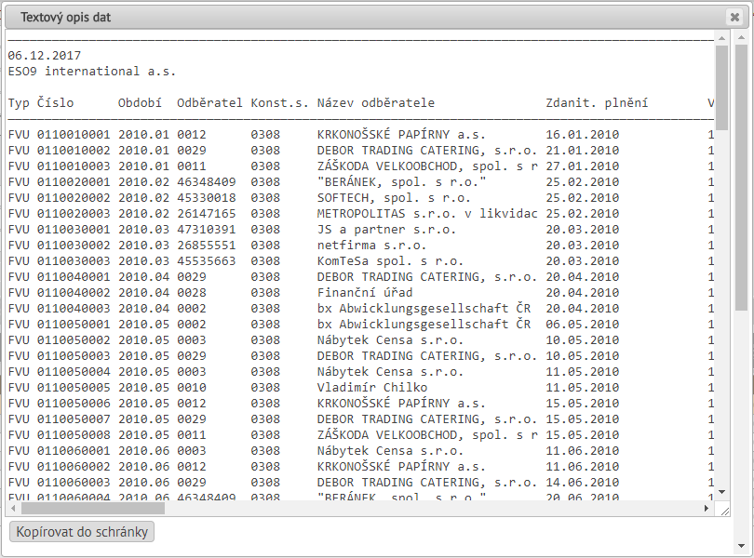Click the horizontal scroll right arrow
This screenshot has height=558, width=754.
[x=706, y=508]
